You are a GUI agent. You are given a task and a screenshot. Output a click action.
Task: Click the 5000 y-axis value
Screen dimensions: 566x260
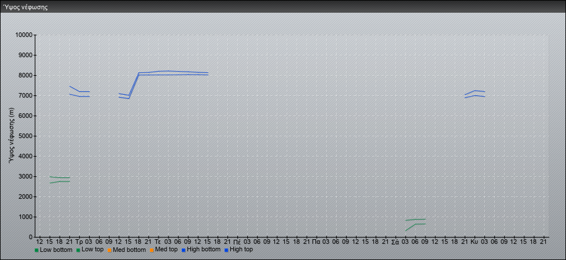point(25,136)
